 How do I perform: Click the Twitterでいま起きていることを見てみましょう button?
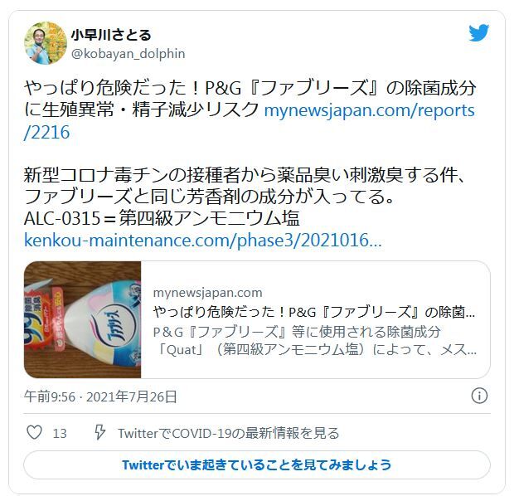pyautogui.click(x=257, y=464)
